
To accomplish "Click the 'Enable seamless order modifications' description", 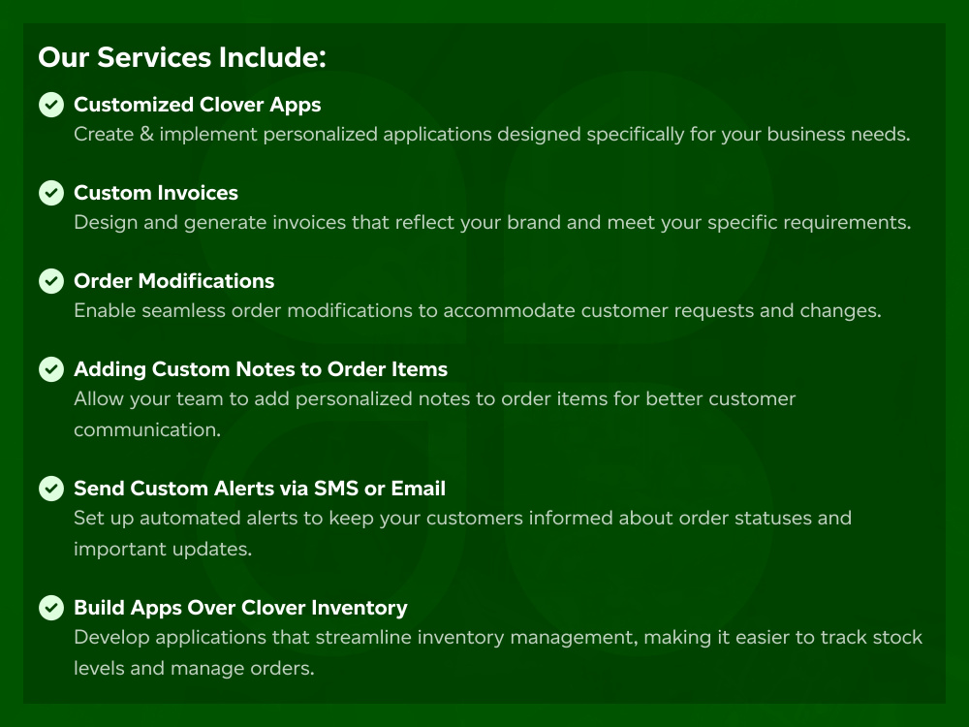I will (477, 310).
